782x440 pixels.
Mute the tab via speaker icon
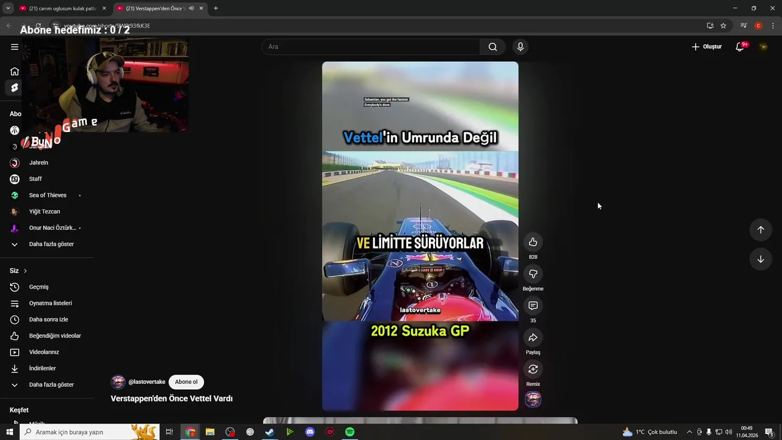[x=192, y=9]
